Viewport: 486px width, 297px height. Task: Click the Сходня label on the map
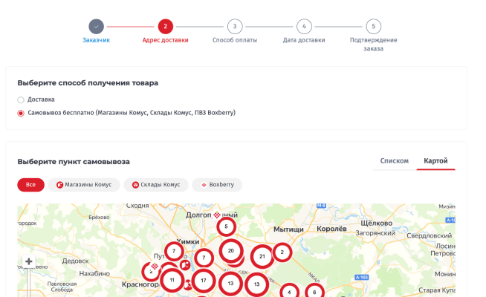(x=137, y=206)
